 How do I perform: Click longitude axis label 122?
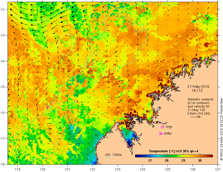coord(92,169)
